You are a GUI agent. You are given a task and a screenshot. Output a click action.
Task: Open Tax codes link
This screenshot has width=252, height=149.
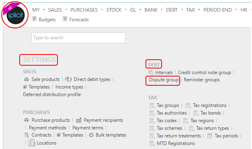tap(167, 121)
